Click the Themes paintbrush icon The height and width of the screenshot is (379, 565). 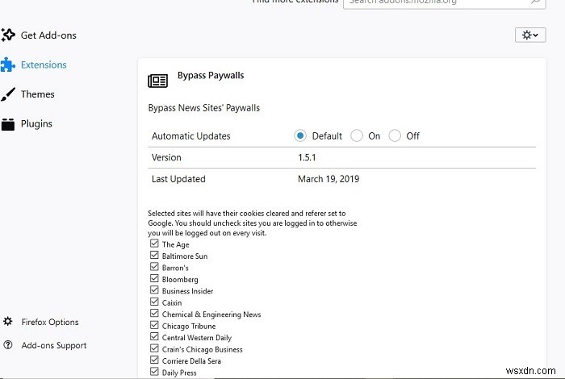point(8,94)
